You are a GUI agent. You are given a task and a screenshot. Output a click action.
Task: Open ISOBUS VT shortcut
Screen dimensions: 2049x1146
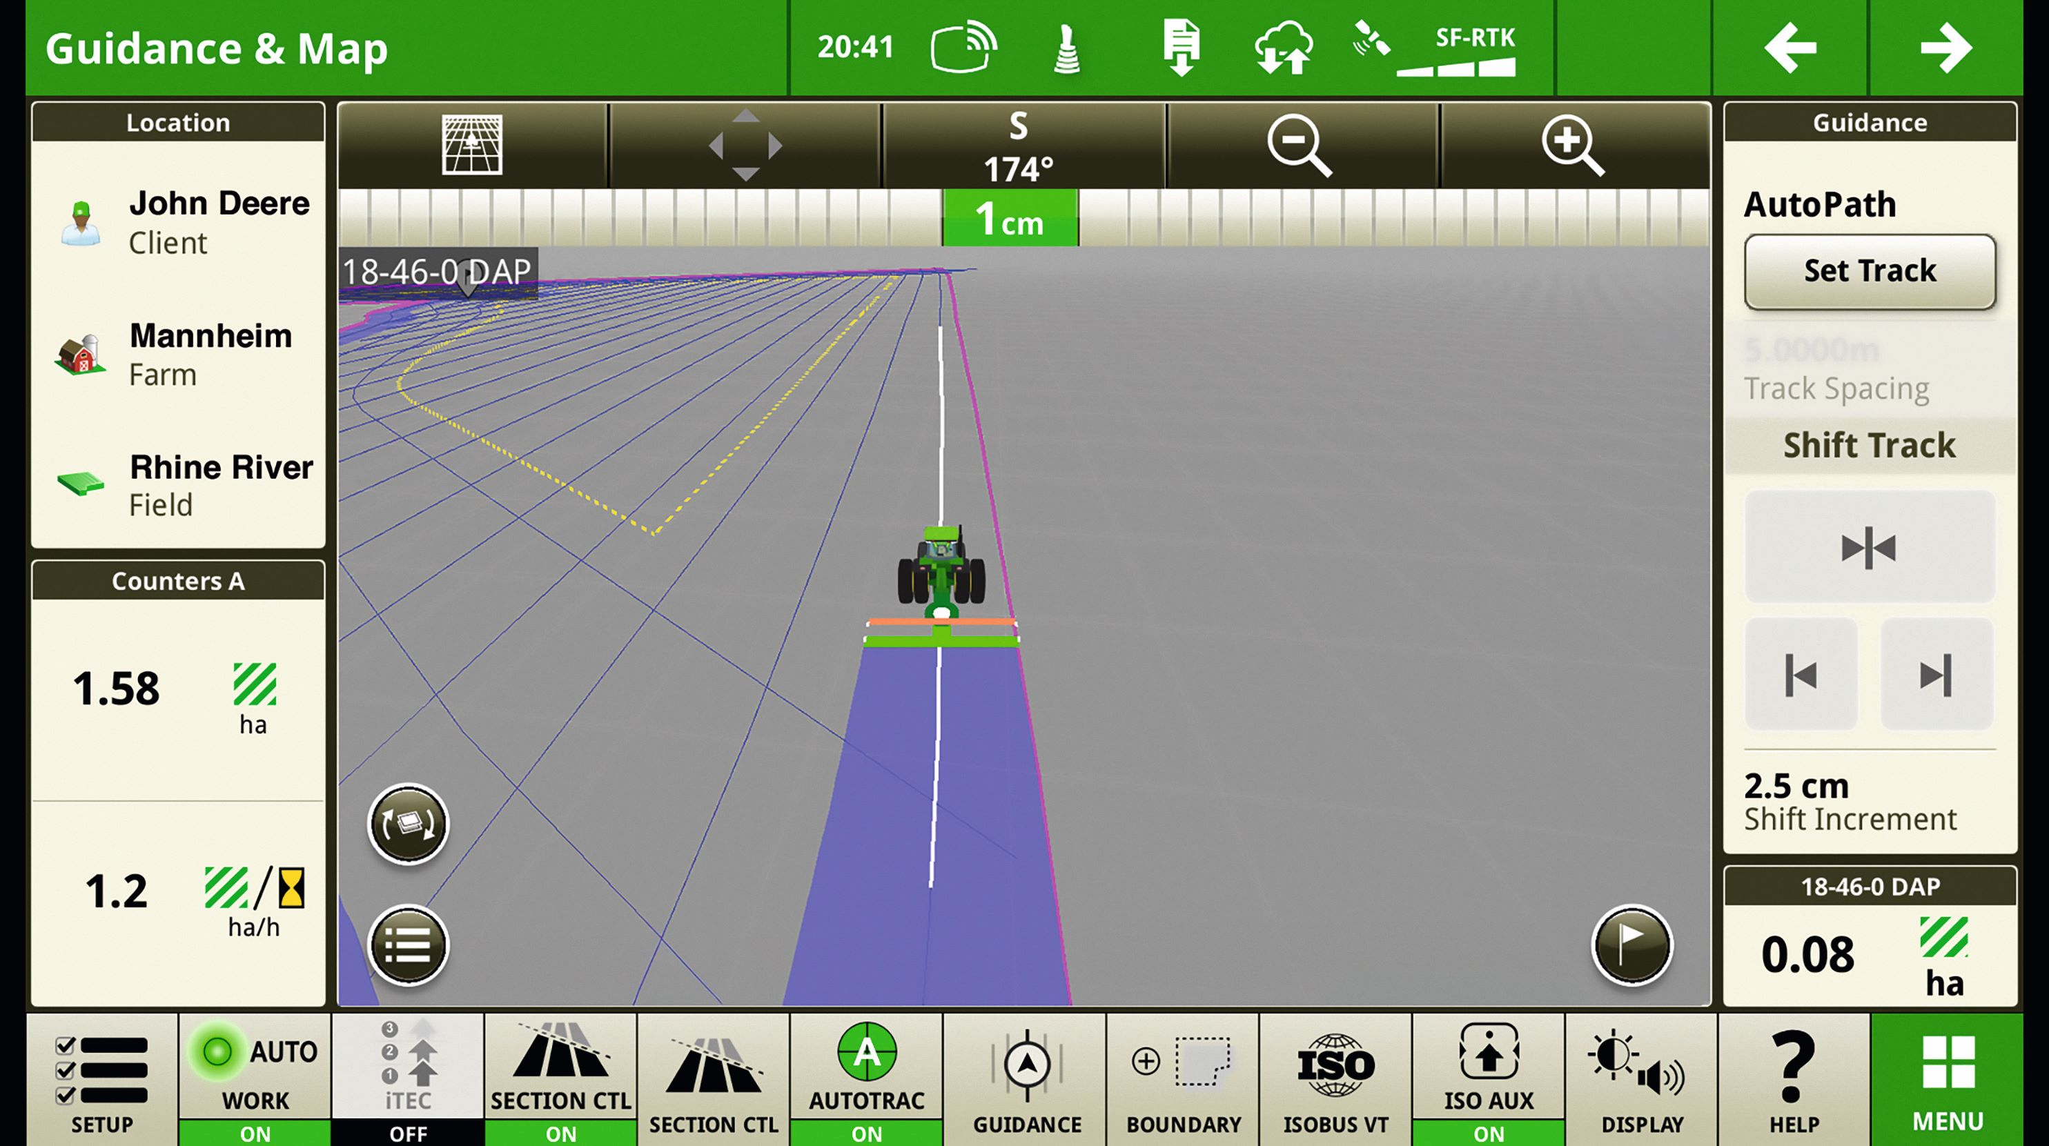click(x=1335, y=1078)
